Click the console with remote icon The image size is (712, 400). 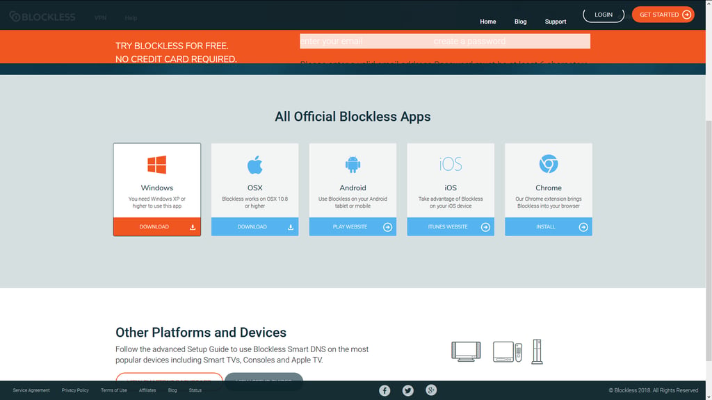(507, 352)
